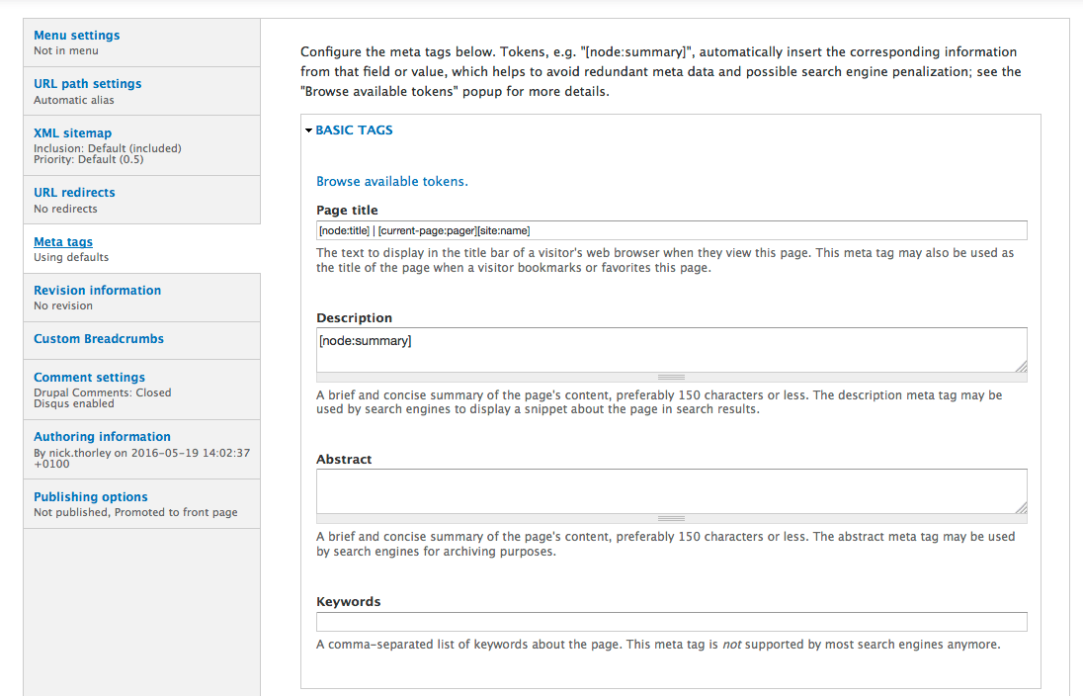Show the Authoring information tab
Screen dimensions: 1083x696
[102, 437]
